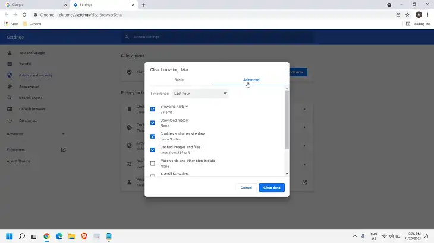
Task: Click the dialog scroll up arrow
Action: 287,88
